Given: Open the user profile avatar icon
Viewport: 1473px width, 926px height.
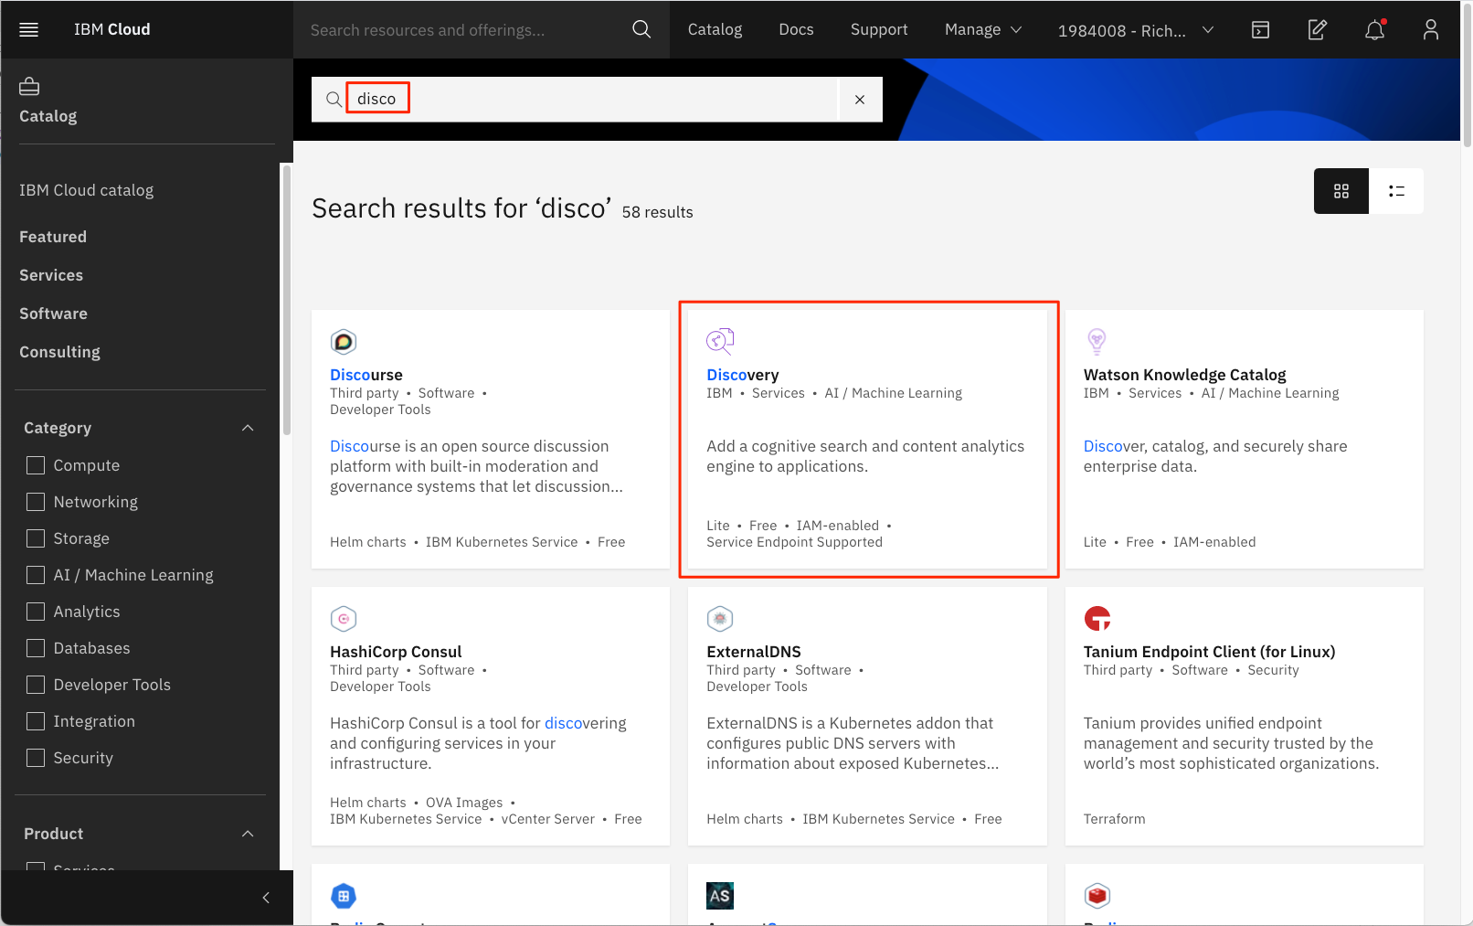Looking at the screenshot, I should click(x=1431, y=29).
